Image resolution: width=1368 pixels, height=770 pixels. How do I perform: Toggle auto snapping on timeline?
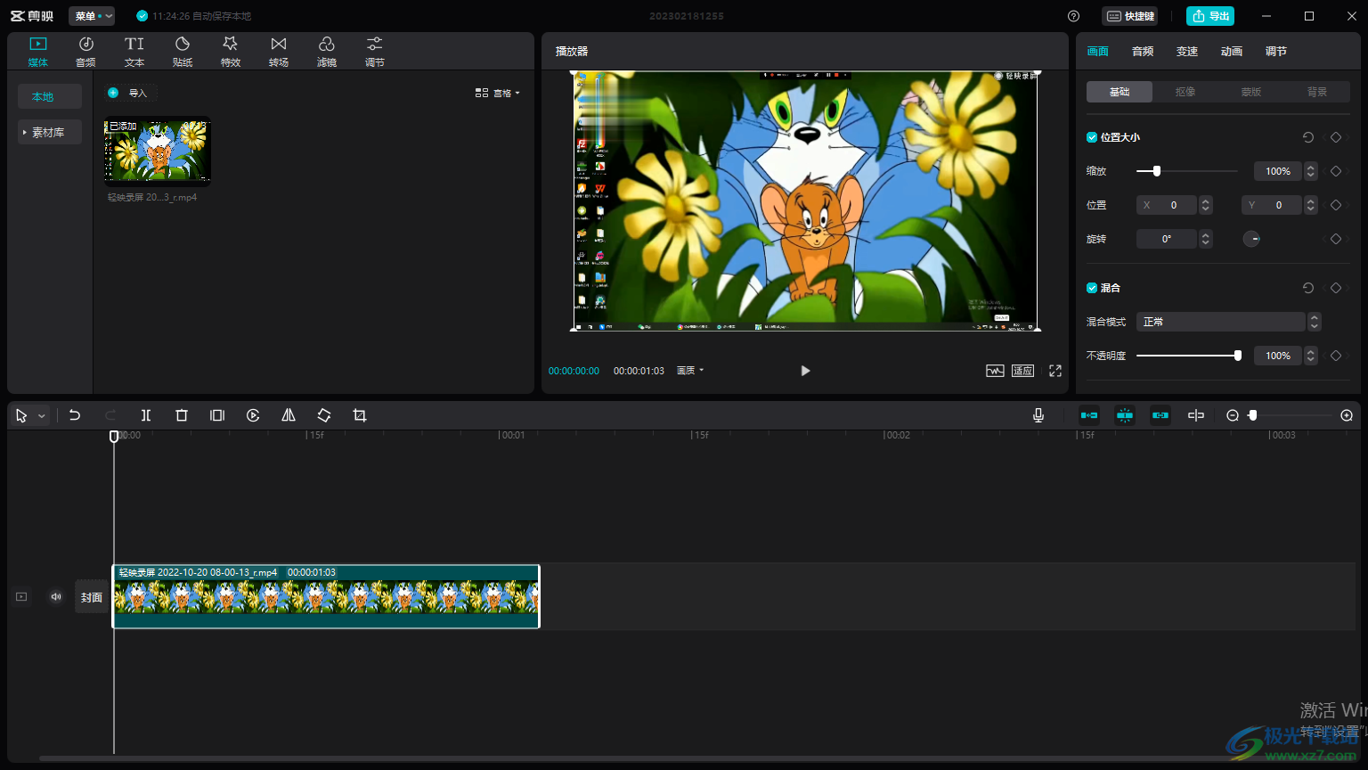(x=1125, y=415)
